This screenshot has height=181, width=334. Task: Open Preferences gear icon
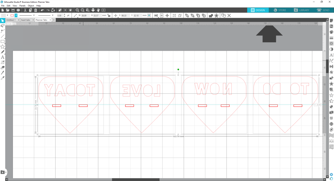(x=331, y=175)
